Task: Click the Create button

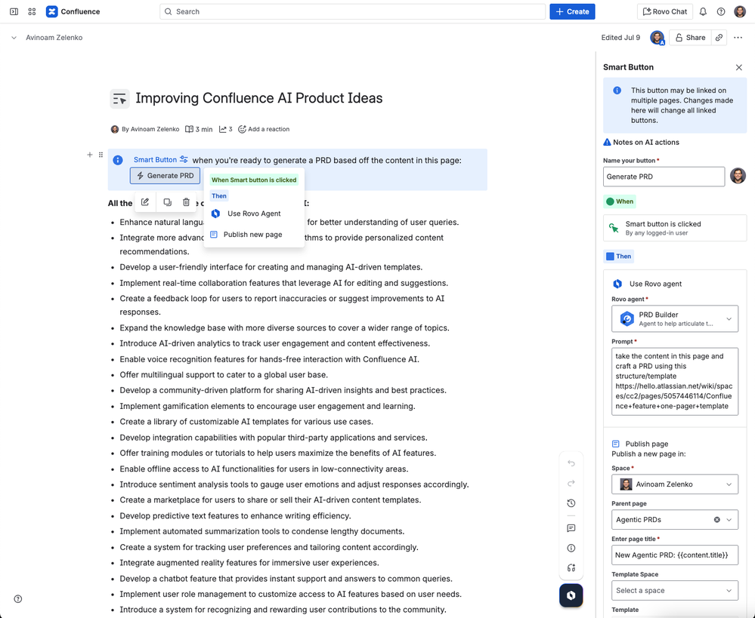Action: pyautogui.click(x=572, y=11)
